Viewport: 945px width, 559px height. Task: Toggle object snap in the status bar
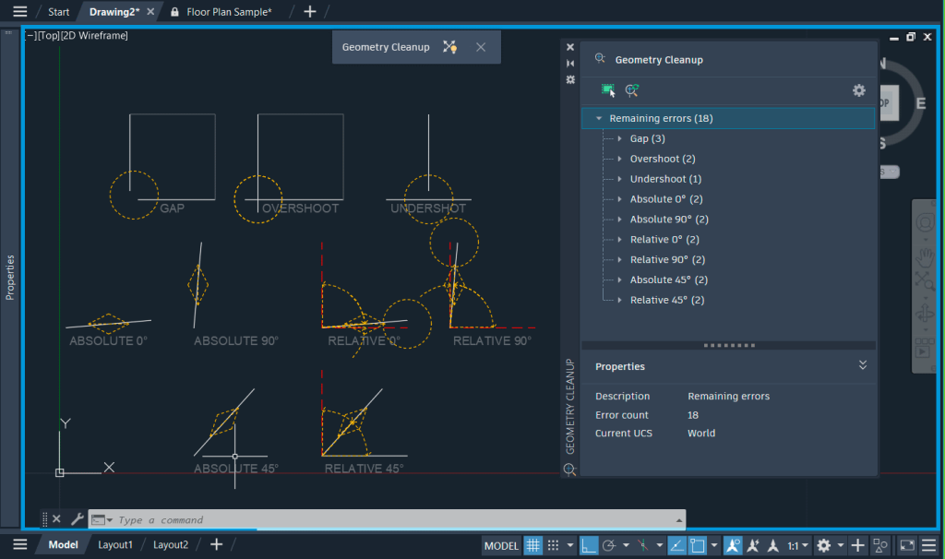697,545
